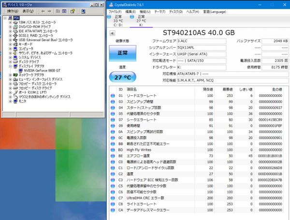Click status orb for row C2 温度
The height and width of the screenshot is (220, 290).
tap(113, 174)
